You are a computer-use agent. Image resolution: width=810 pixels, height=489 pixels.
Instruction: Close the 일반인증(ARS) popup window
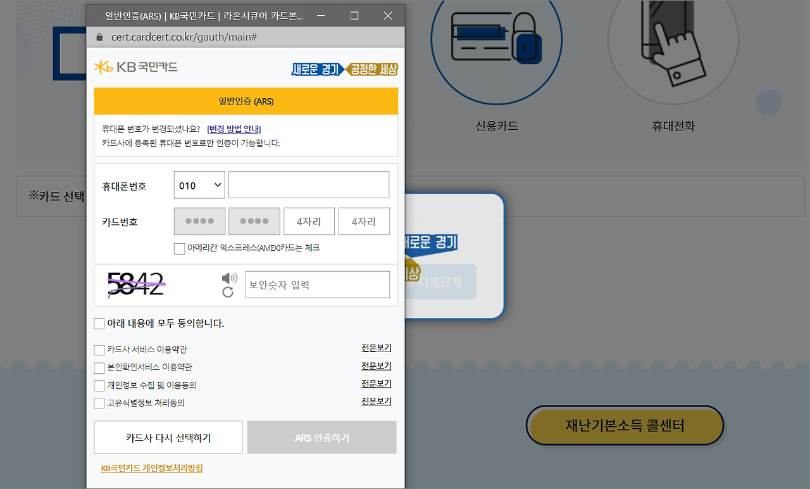pyautogui.click(x=388, y=15)
